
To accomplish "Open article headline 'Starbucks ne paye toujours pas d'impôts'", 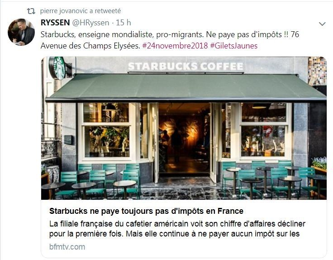I will (146, 211).
